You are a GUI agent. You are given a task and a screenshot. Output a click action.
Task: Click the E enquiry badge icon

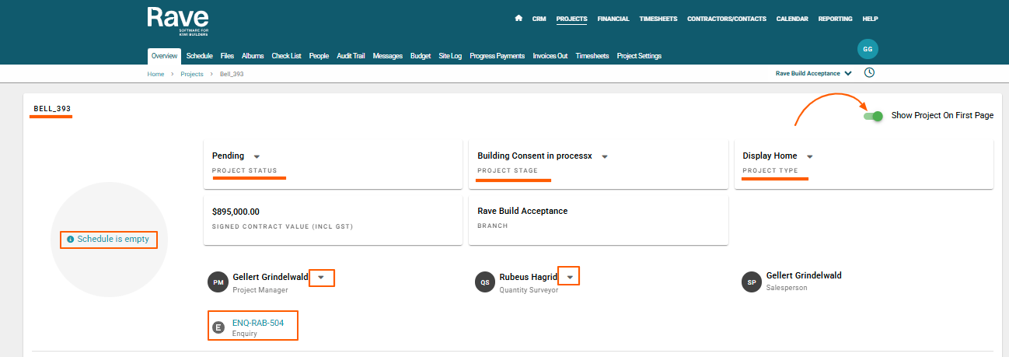(218, 327)
